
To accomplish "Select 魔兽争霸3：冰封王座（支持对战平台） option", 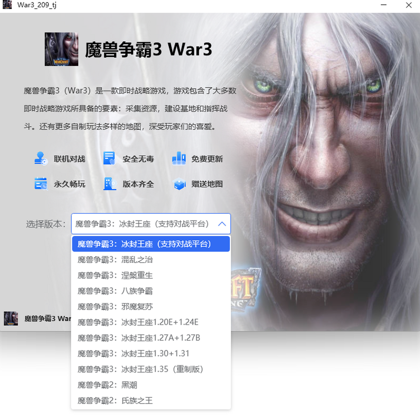I will pyautogui.click(x=151, y=244).
